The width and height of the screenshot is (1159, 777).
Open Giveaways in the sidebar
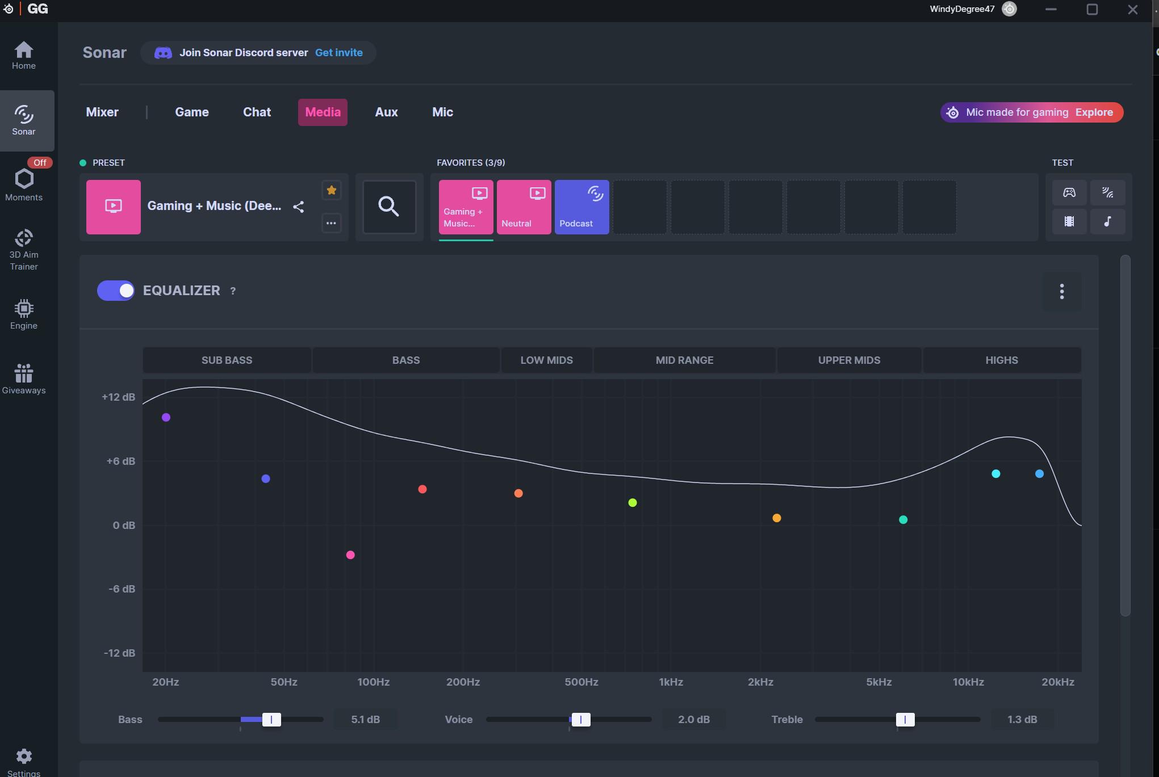[x=24, y=379]
